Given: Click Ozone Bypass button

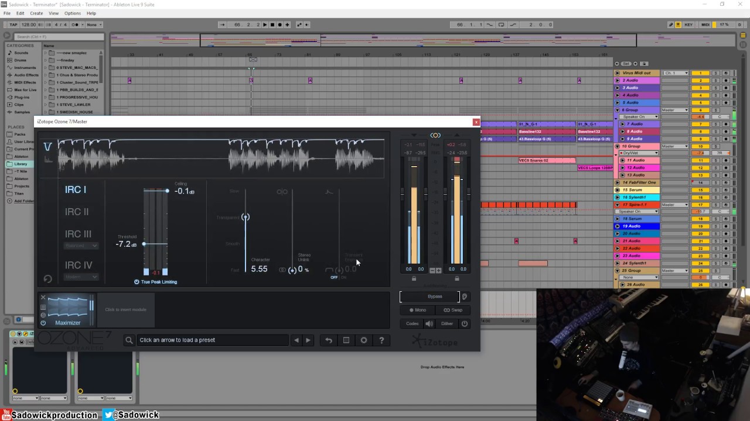Looking at the screenshot, I should coord(430,296).
